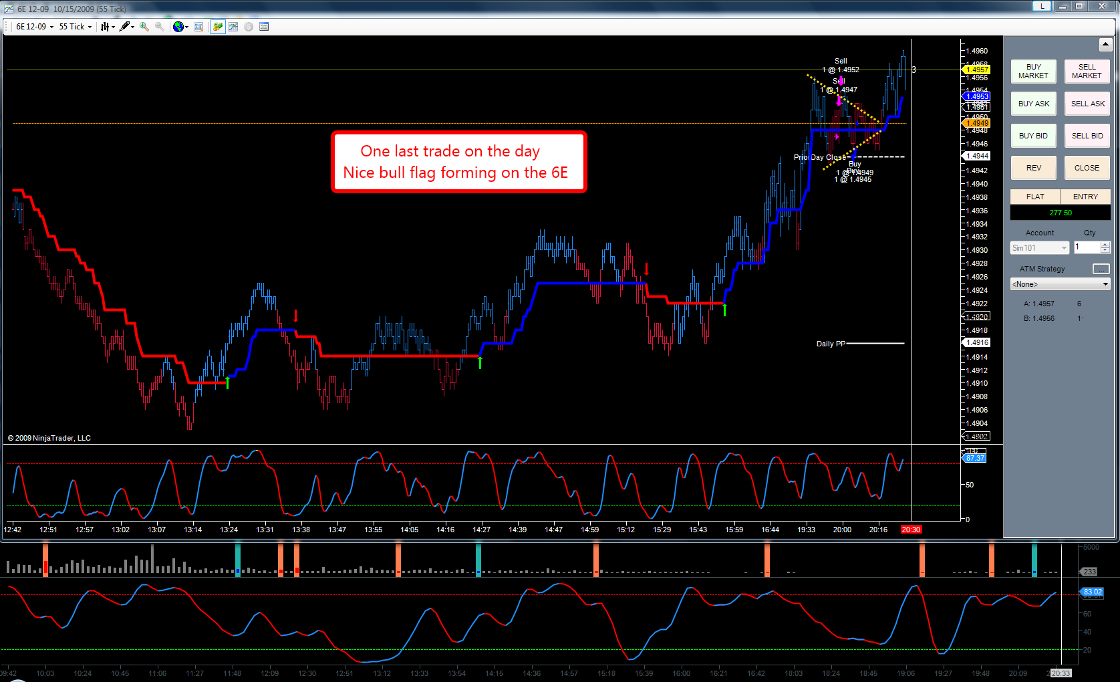Click BUY BID button
The image size is (1120, 682).
(1034, 136)
